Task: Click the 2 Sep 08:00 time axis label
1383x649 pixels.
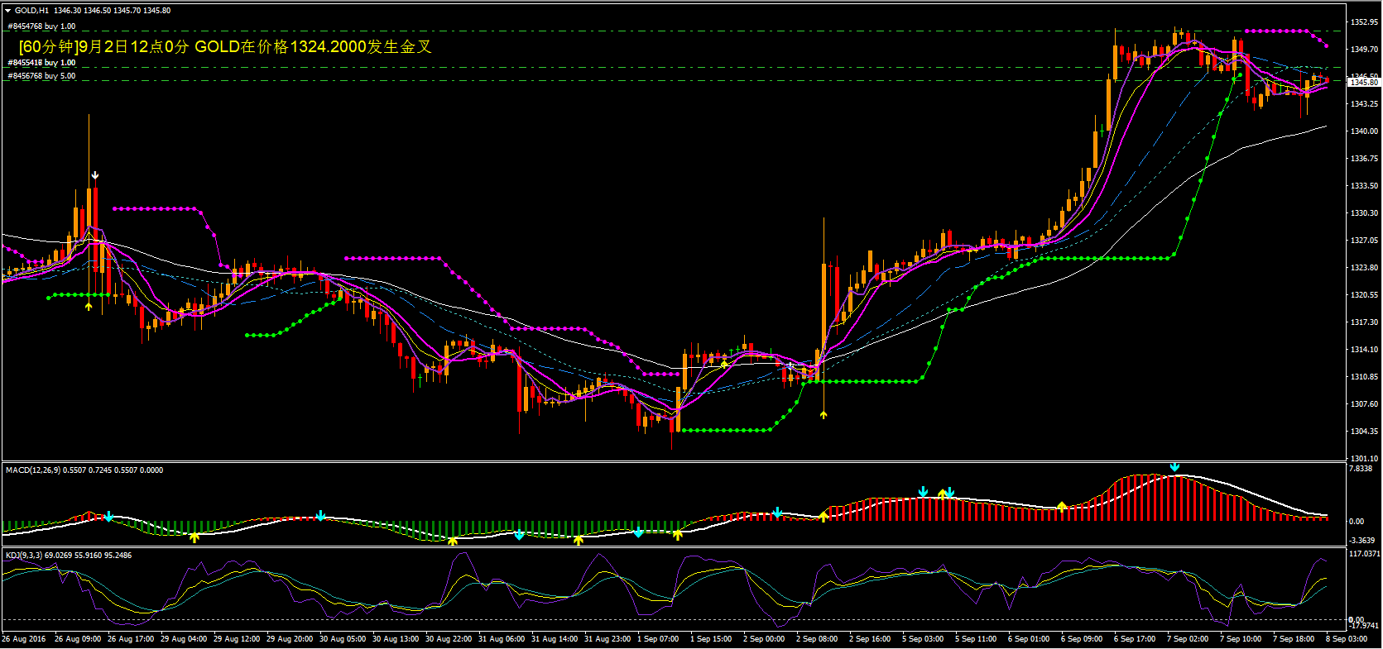Action: (x=816, y=639)
